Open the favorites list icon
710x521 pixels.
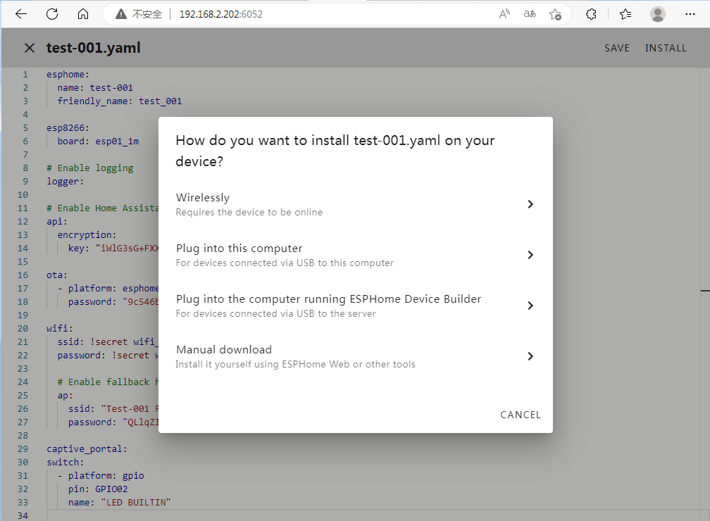point(625,14)
